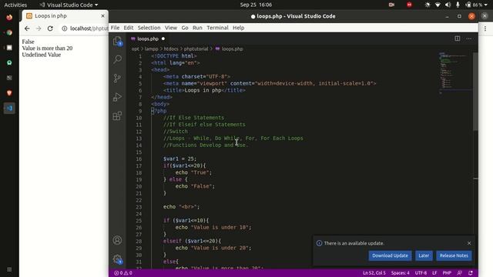
Task: Place cursor on line 16 $var1 = 25
Action: click(179, 159)
